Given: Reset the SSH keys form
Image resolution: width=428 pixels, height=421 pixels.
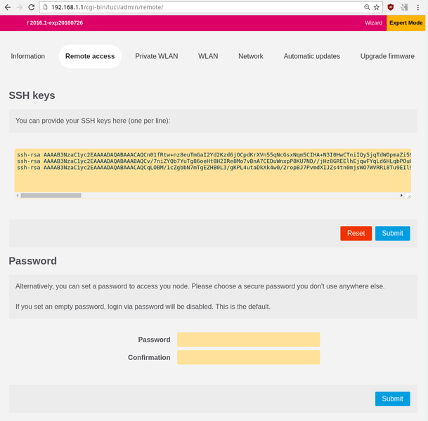Looking at the screenshot, I should point(356,233).
